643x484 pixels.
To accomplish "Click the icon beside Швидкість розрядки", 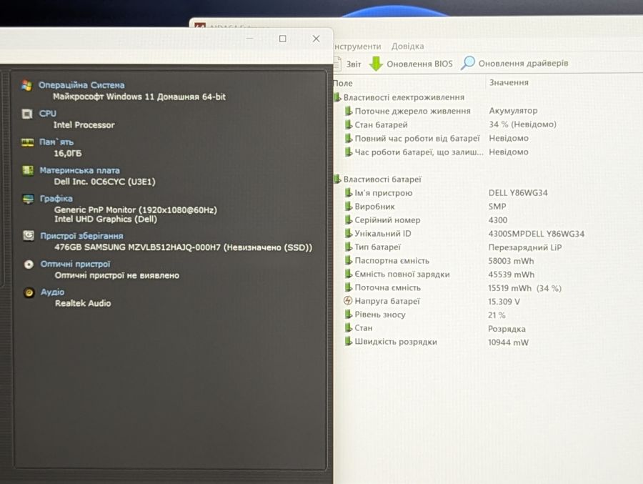I will (x=349, y=341).
